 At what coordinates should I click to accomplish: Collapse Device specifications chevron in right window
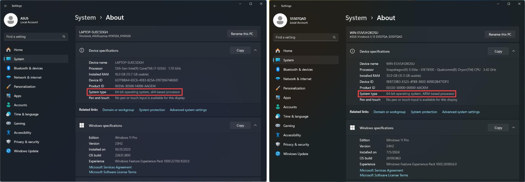(513, 51)
